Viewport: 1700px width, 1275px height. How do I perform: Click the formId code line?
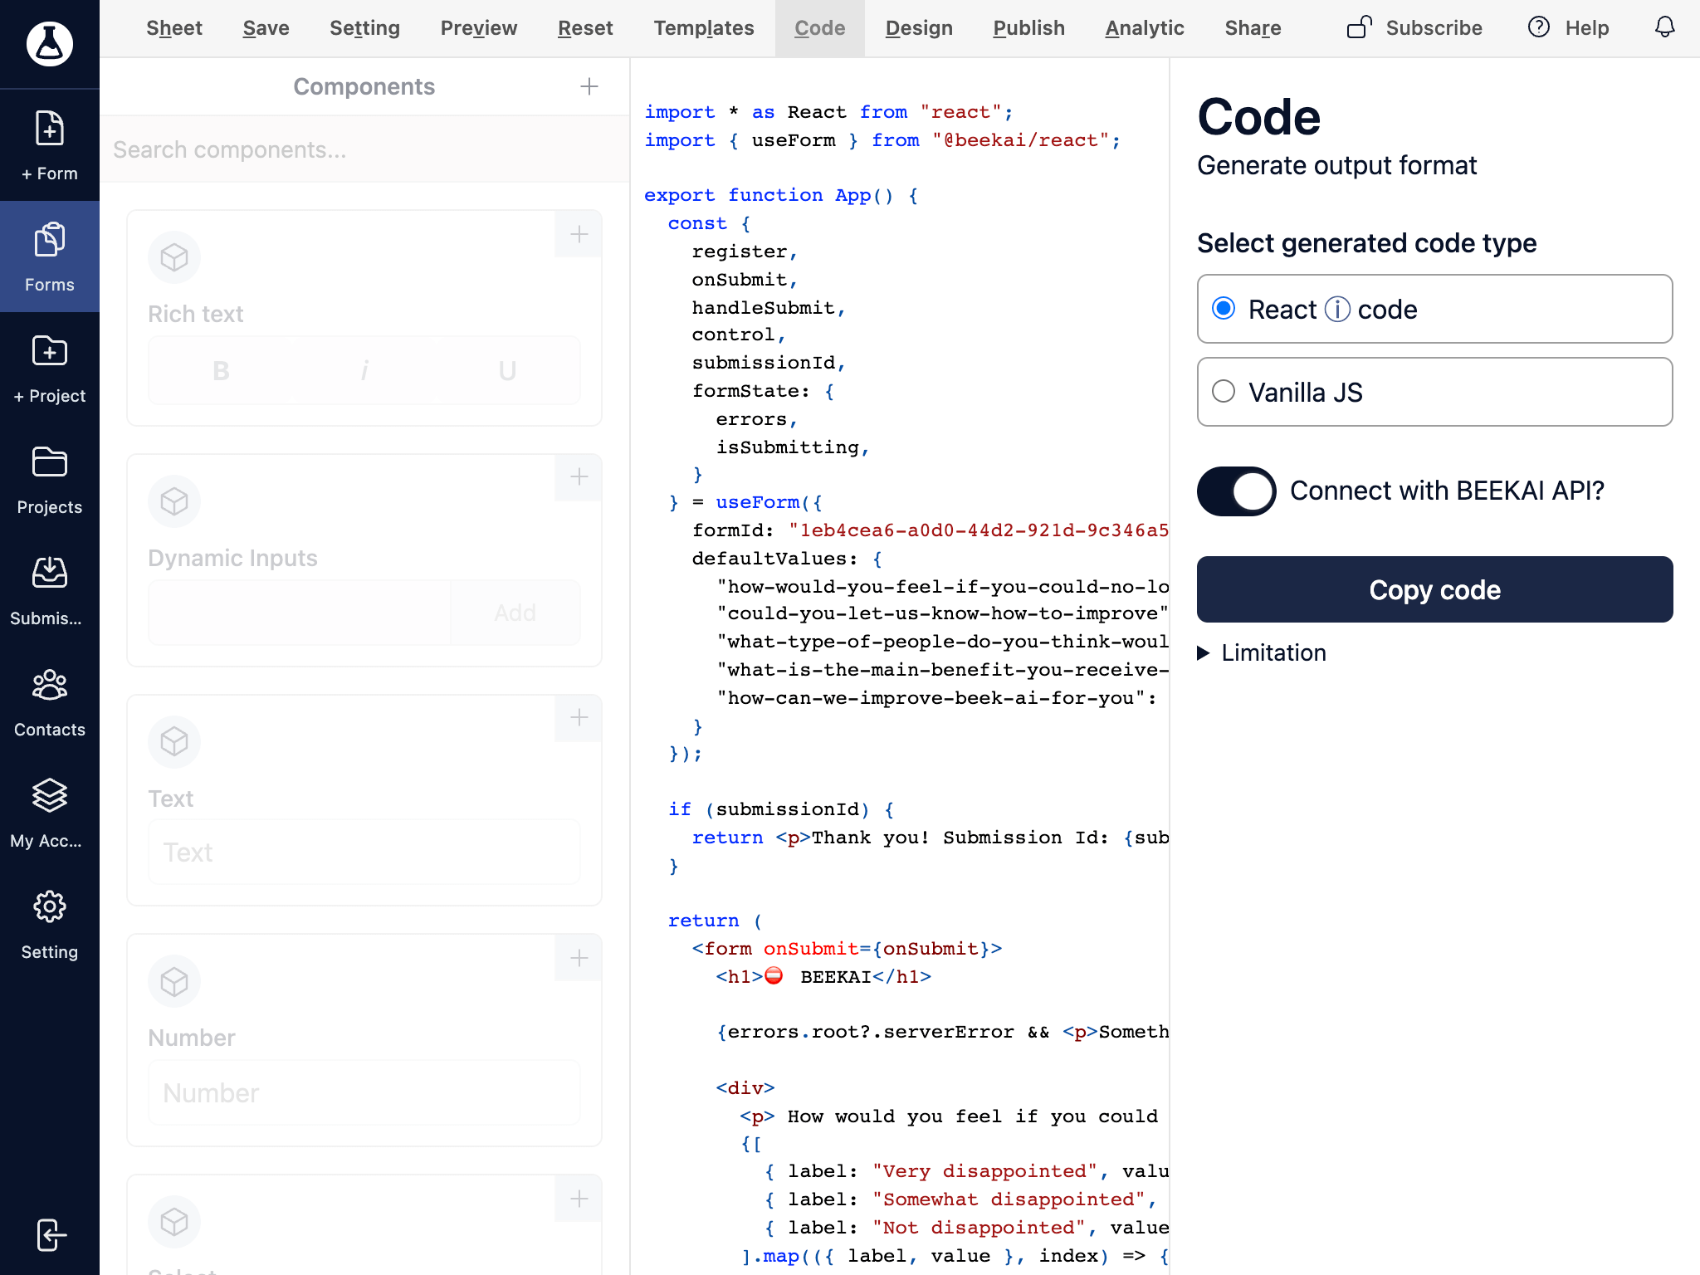pyautogui.click(x=930, y=530)
